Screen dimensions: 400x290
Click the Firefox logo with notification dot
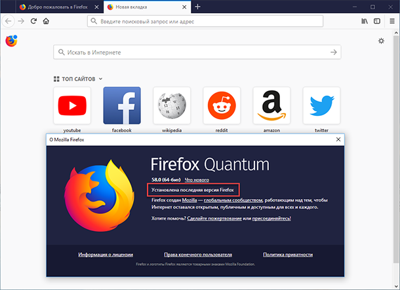(x=11, y=41)
